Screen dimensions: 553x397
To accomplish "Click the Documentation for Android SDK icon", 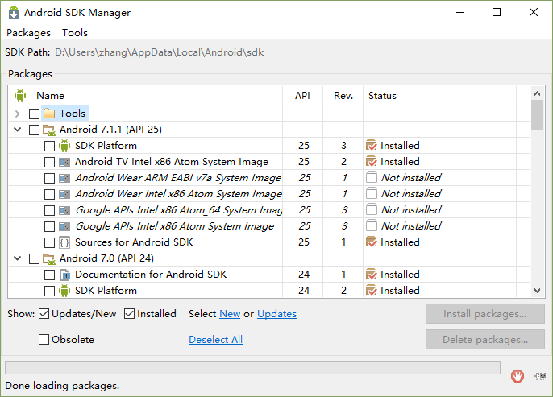I will [64, 275].
